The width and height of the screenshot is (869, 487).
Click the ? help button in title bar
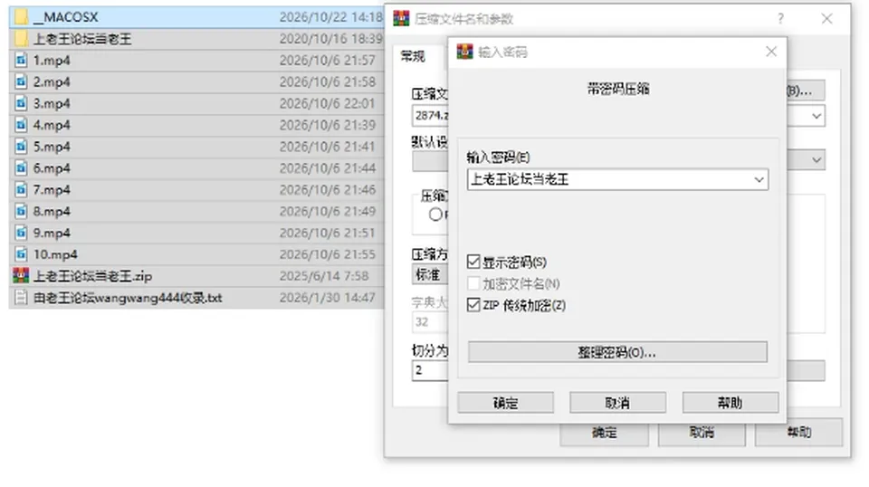click(x=780, y=18)
